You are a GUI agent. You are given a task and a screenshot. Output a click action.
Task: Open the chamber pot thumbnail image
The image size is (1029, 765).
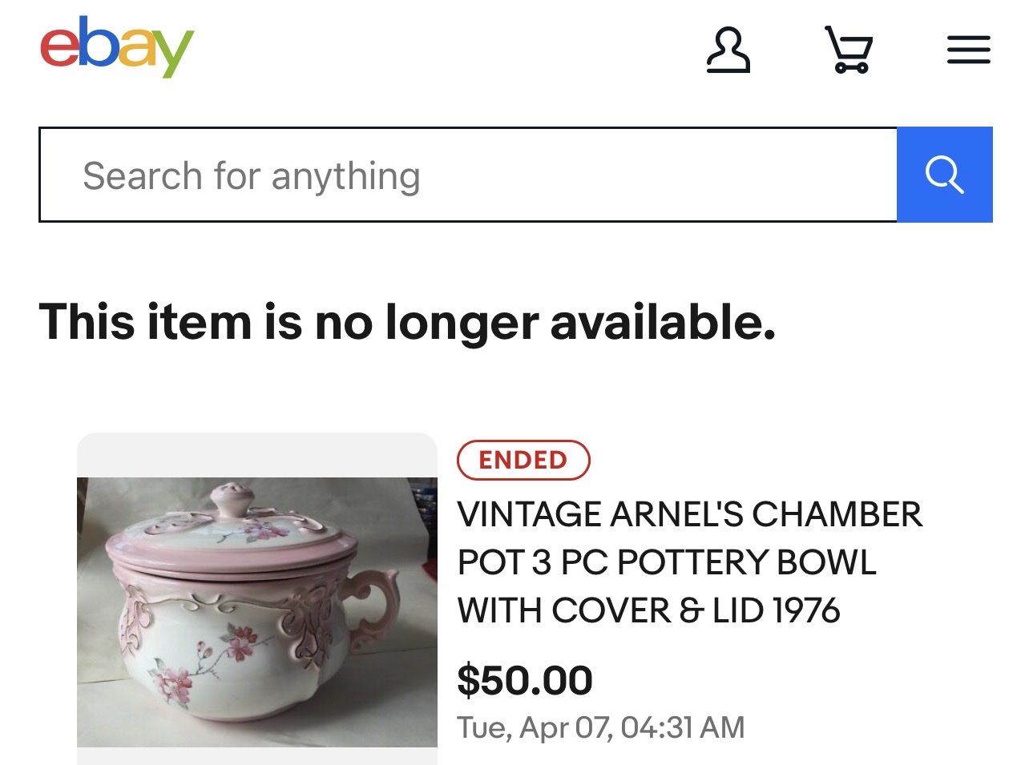coord(256,611)
